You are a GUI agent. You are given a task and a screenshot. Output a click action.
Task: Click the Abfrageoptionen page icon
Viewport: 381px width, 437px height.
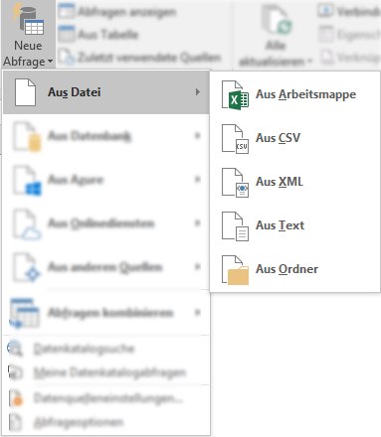[x=15, y=422]
